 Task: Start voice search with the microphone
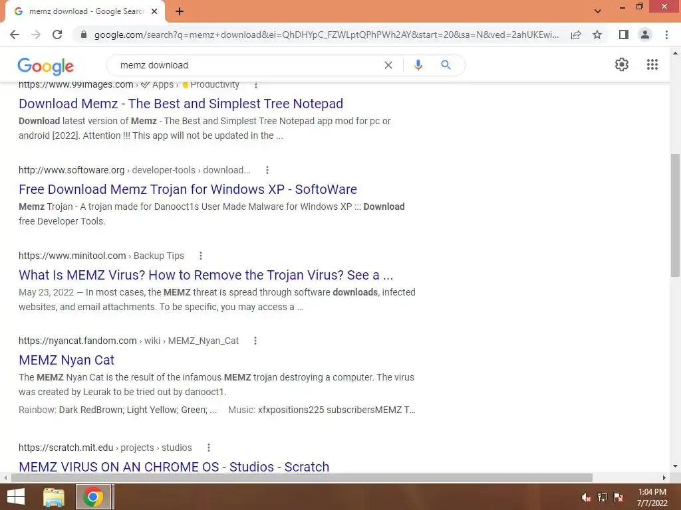point(418,65)
